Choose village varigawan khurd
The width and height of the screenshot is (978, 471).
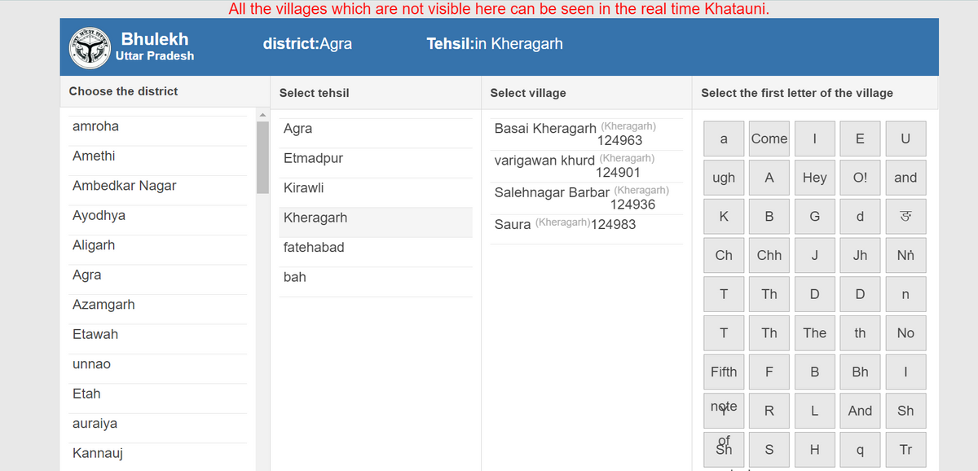(542, 161)
